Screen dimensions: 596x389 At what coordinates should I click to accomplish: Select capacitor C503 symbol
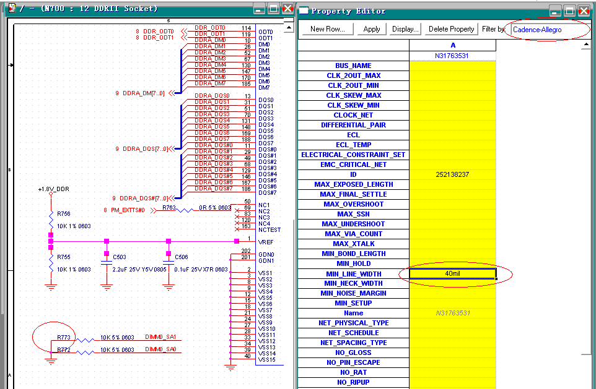point(107,264)
